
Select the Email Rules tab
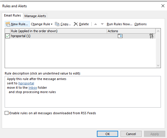13,15
